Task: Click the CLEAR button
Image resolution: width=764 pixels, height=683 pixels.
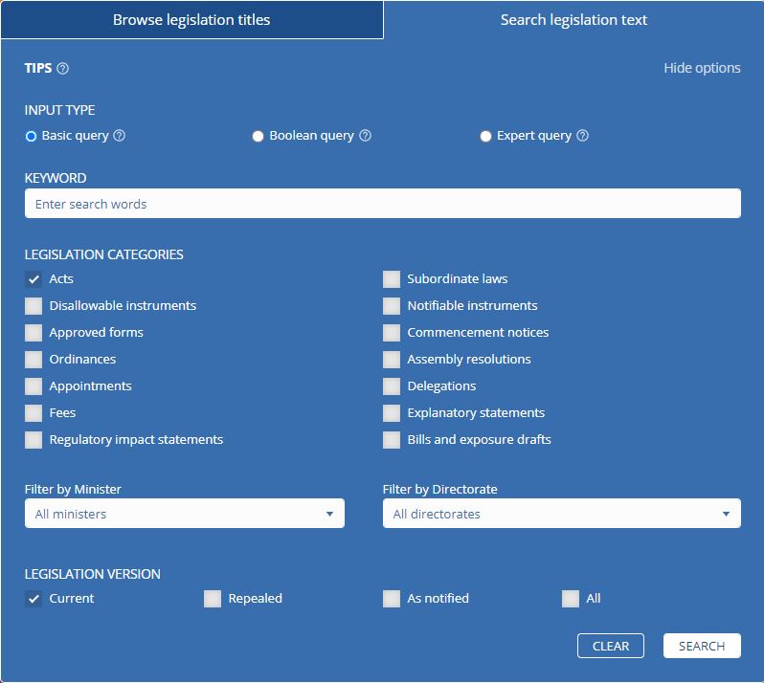Action: coord(610,646)
